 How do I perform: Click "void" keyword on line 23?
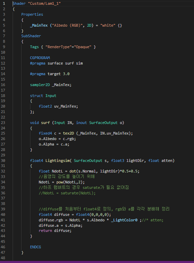click(x=34, y=123)
